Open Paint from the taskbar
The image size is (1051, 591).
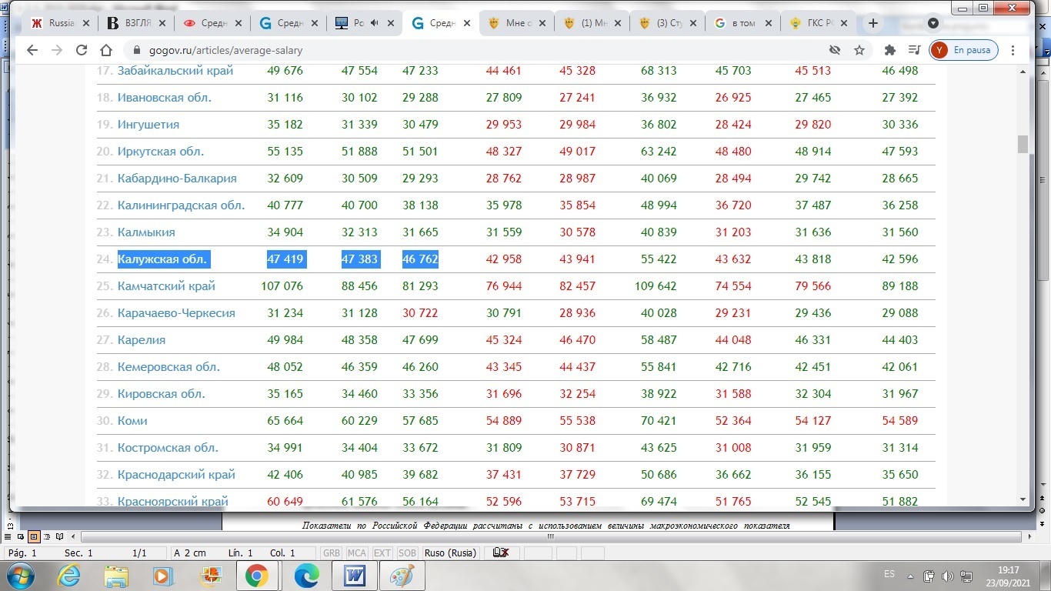[402, 576]
